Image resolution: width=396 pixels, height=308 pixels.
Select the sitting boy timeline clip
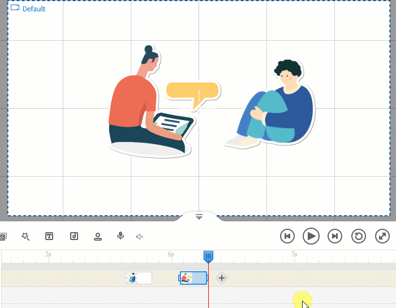pos(139,278)
